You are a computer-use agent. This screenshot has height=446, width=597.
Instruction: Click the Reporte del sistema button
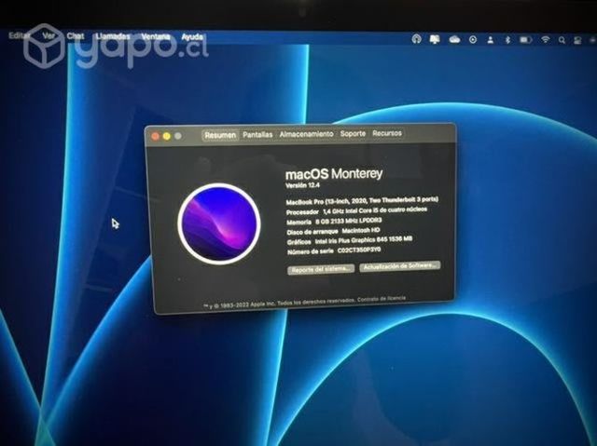[x=321, y=269]
